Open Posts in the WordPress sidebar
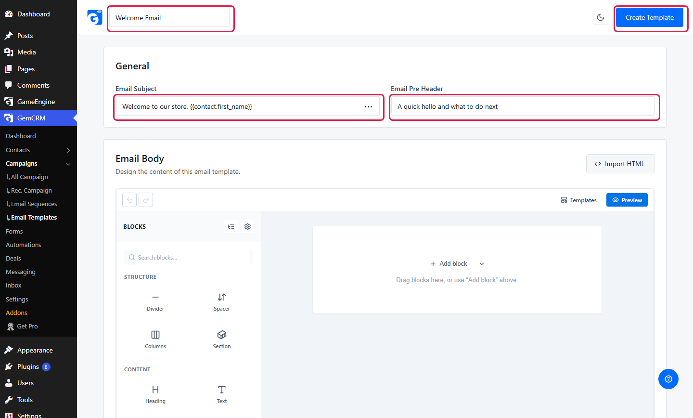This screenshot has width=693, height=418. pyautogui.click(x=38, y=36)
